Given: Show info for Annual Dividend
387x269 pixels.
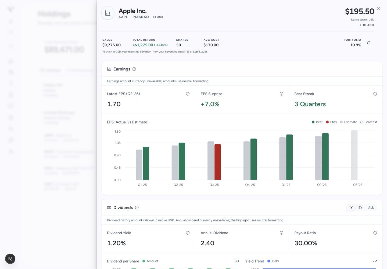Looking at the screenshot, I should tap(281, 233).
